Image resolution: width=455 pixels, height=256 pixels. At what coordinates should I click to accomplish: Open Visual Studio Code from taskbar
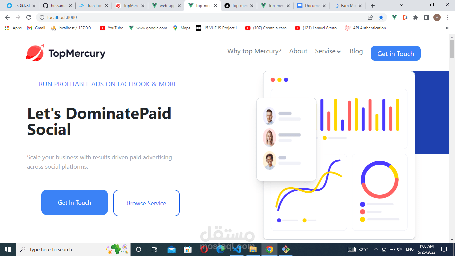(237, 249)
